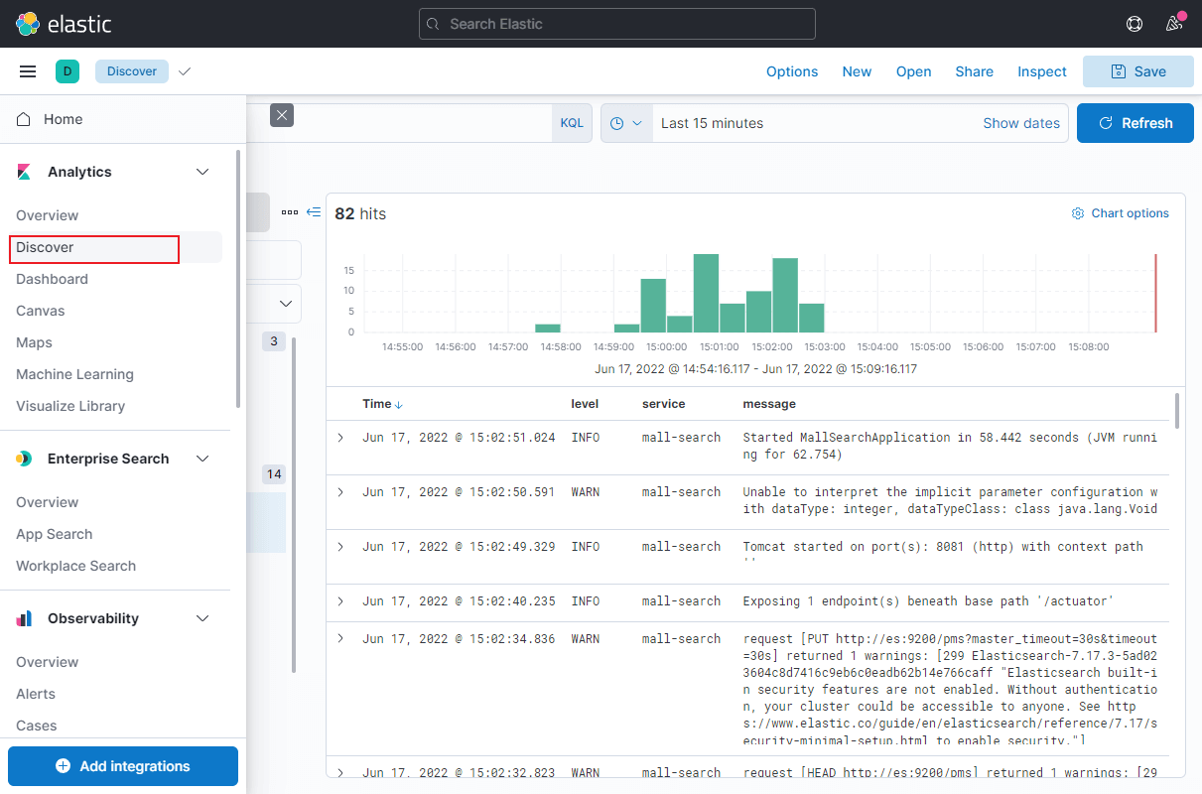The height and width of the screenshot is (794, 1202).
Task: Click the Last 15 minutes time range
Action: [712, 123]
